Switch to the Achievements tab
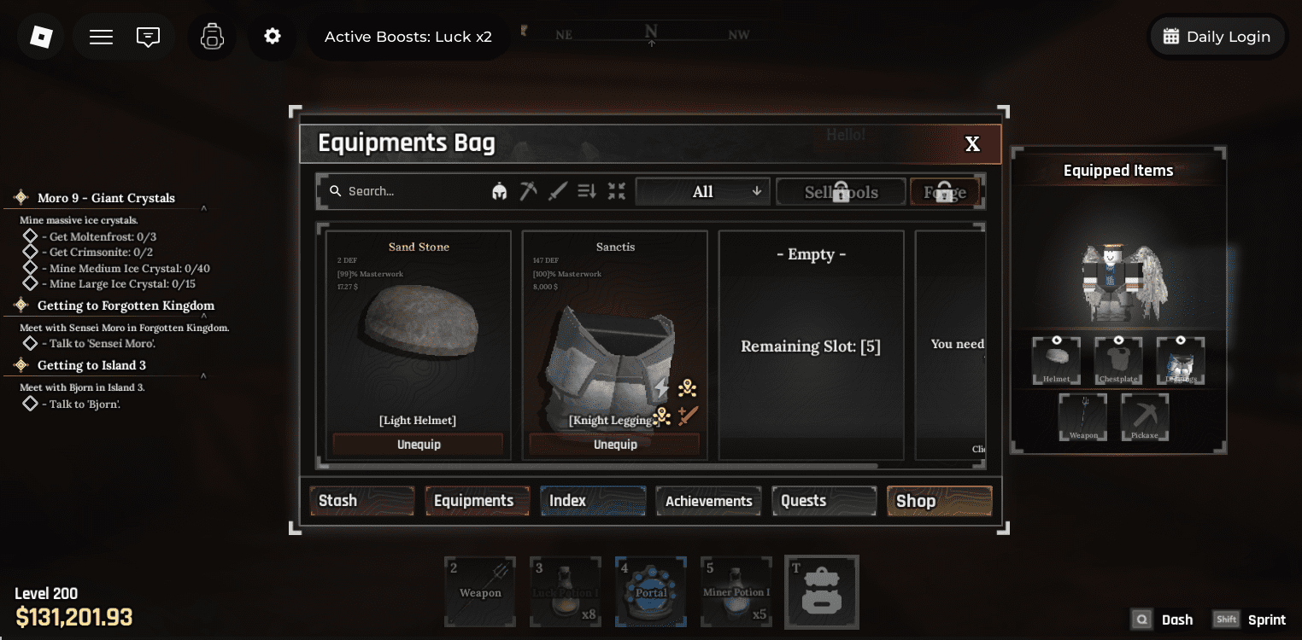Image resolution: width=1302 pixels, height=640 pixels. click(x=709, y=501)
